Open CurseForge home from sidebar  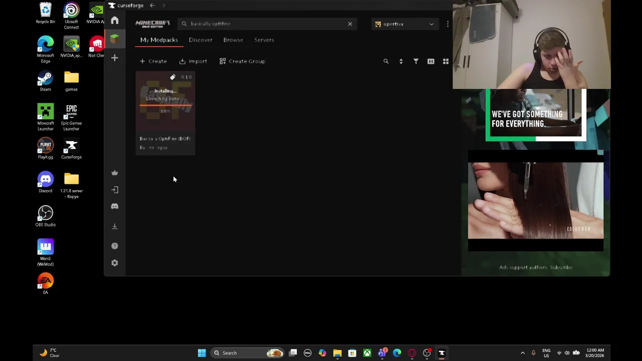[115, 21]
